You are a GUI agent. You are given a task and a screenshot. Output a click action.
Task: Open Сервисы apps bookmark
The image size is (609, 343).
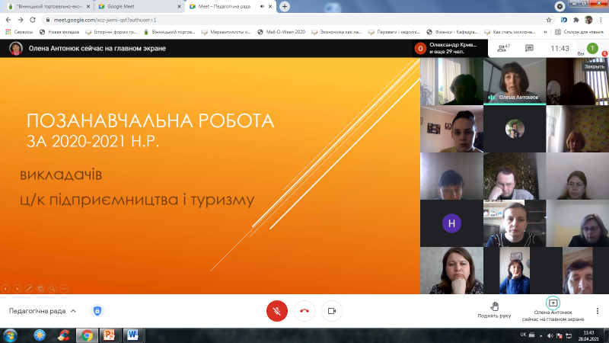(19, 32)
